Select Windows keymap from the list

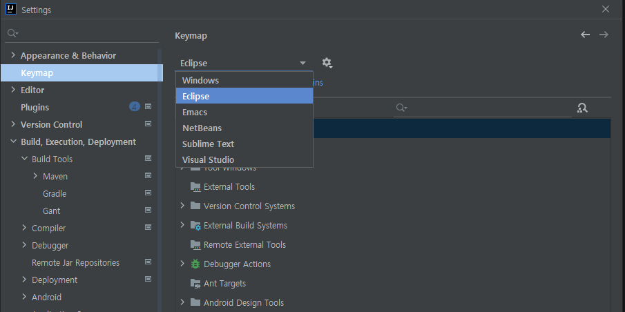coord(244,80)
